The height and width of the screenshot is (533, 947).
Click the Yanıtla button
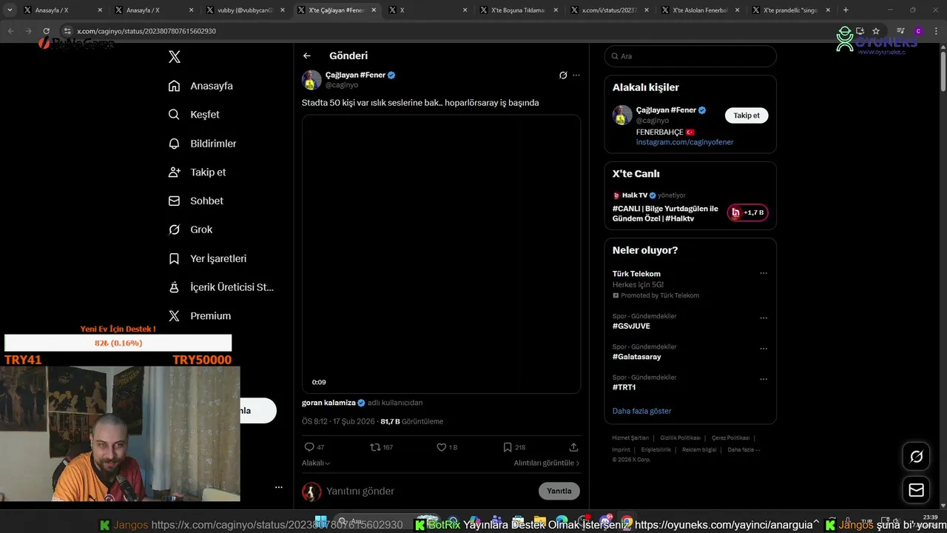559,491
